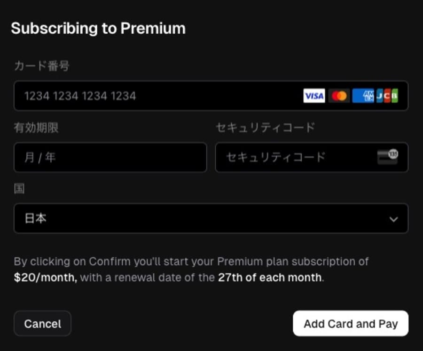Click the Subscribing to Premium heading
The height and width of the screenshot is (351, 423).
tap(98, 28)
